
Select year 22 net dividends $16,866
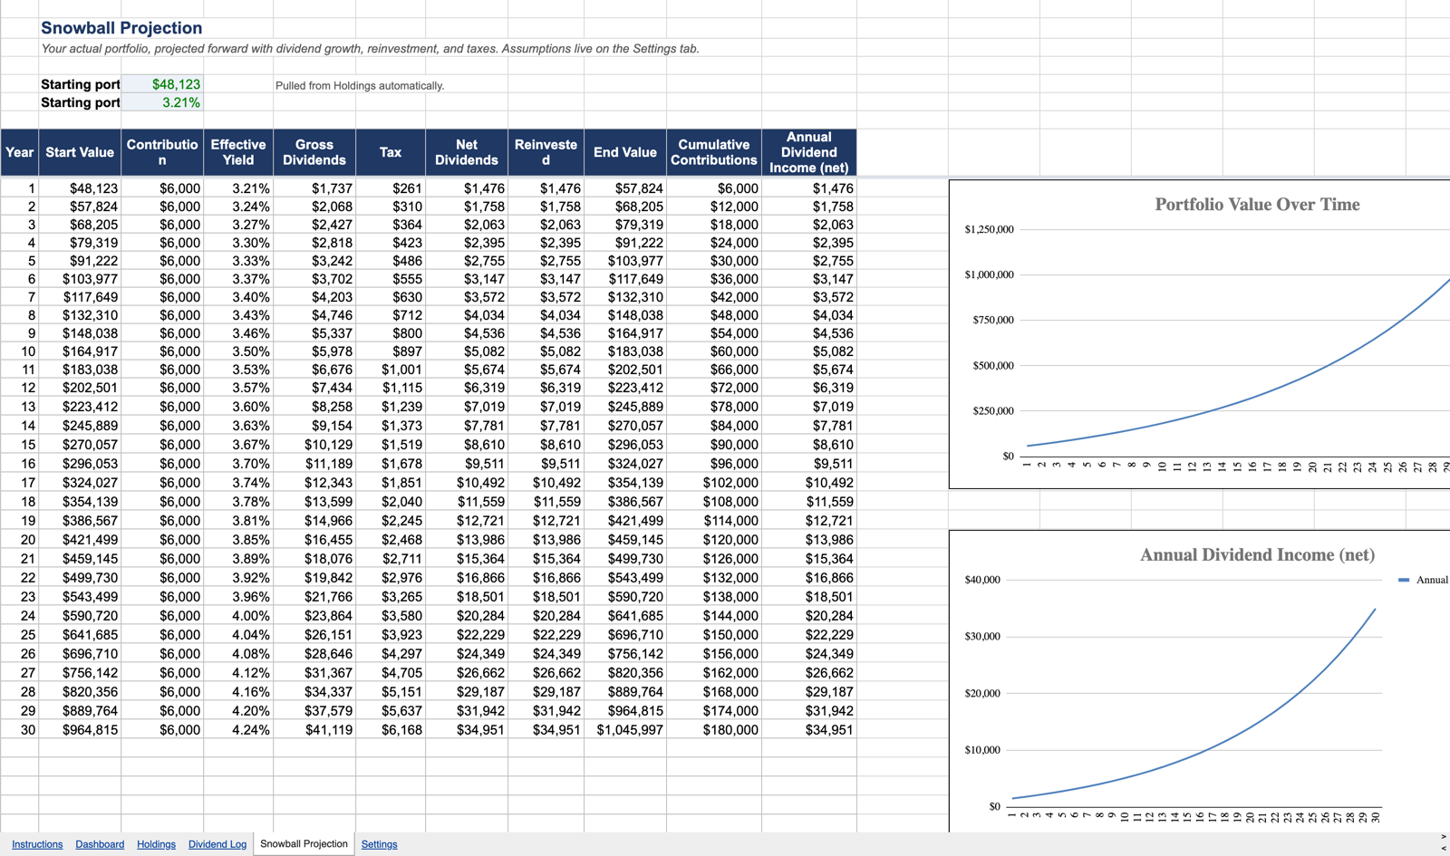coord(467,578)
